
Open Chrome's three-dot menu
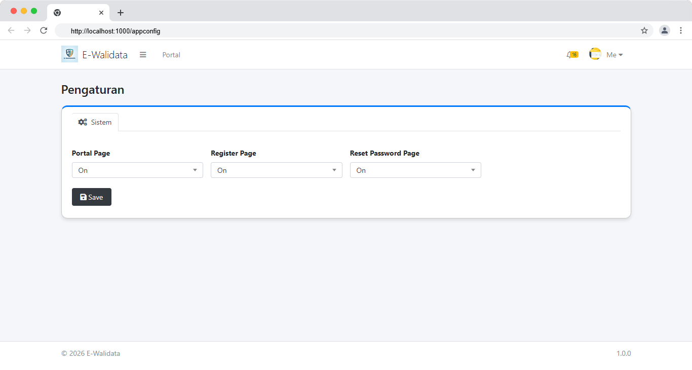(x=681, y=30)
